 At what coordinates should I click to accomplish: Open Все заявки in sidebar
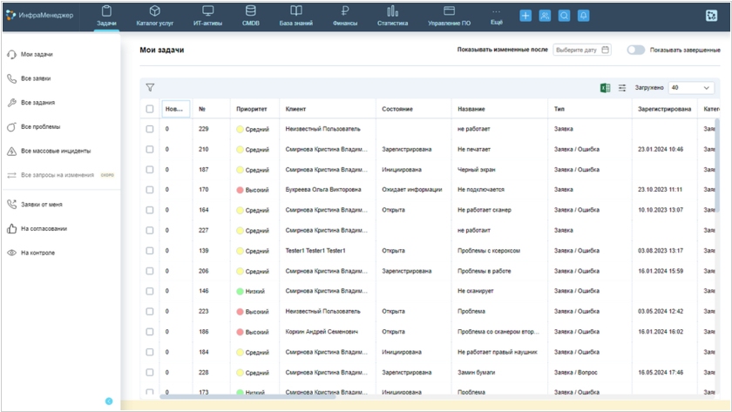pyautogui.click(x=29, y=78)
